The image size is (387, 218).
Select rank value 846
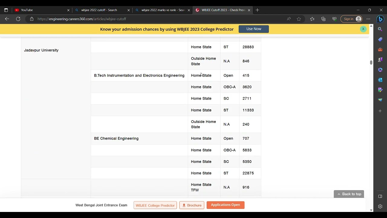[x=246, y=61]
